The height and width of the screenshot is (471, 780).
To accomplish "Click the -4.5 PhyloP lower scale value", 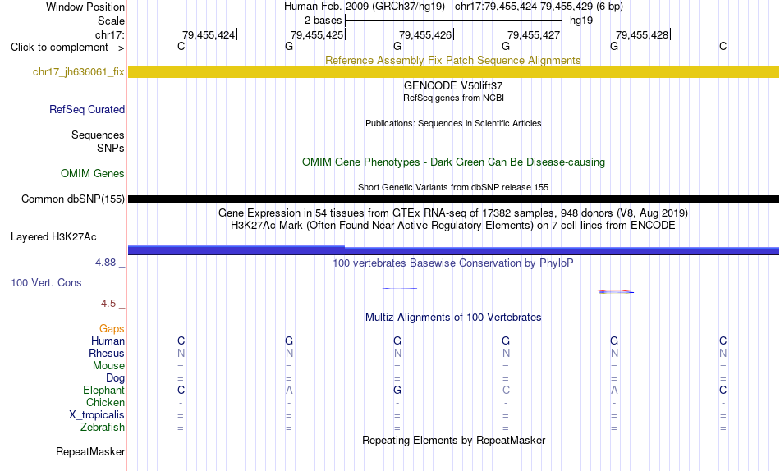I will (x=107, y=304).
